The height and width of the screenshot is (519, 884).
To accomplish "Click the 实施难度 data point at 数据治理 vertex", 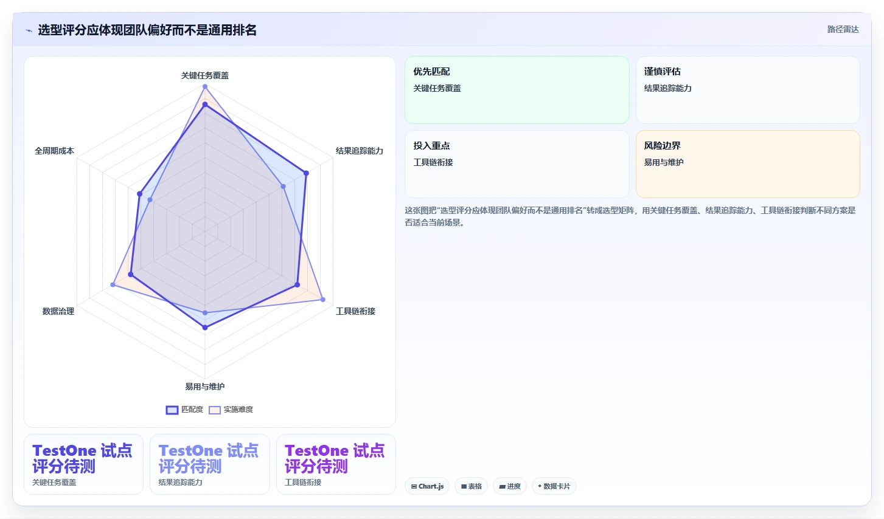I will 113,284.
